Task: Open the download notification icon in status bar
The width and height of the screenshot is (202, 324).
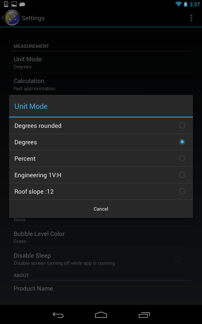Action: tap(6, 4)
